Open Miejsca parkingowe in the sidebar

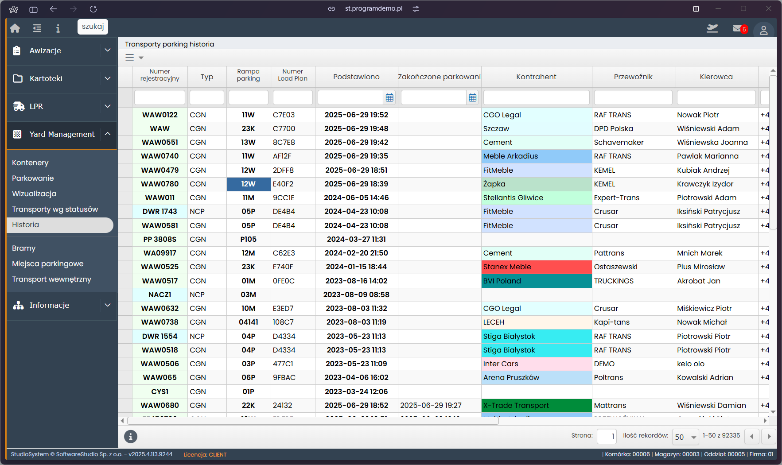(48, 263)
